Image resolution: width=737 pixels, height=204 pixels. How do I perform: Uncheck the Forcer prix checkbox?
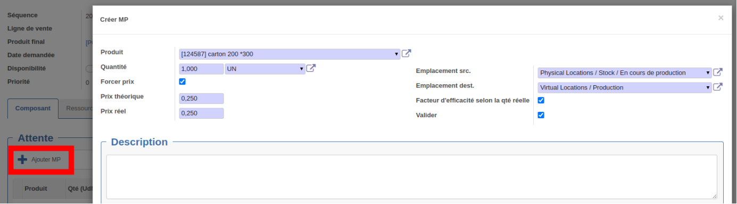click(183, 81)
